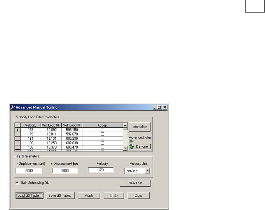Select the KI cell 595.150
This screenshot has width=265, height=210.
click(x=72, y=130)
